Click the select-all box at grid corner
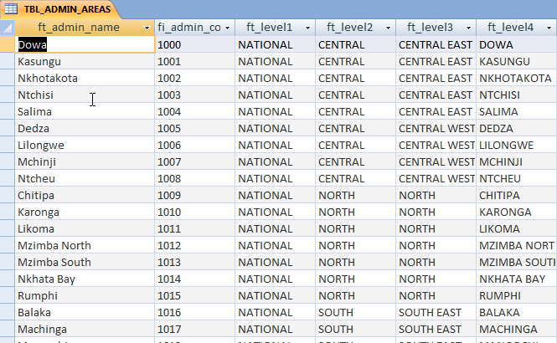 (8, 28)
